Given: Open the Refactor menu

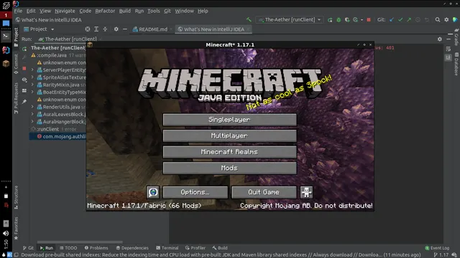Looking at the screenshot, I should [x=105, y=11].
